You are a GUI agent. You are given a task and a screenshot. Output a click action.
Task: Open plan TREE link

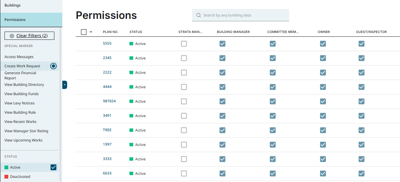tap(107, 130)
